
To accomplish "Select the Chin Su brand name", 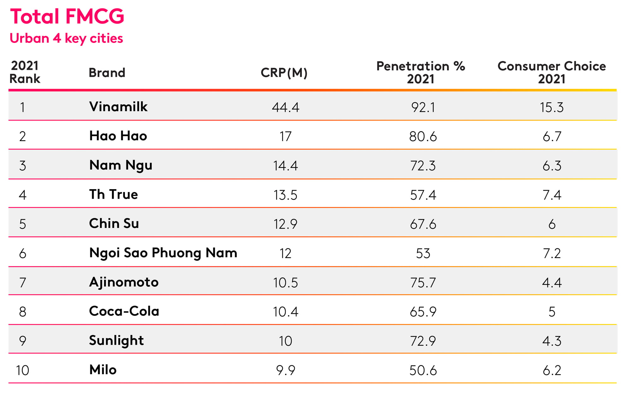I will click(114, 224).
